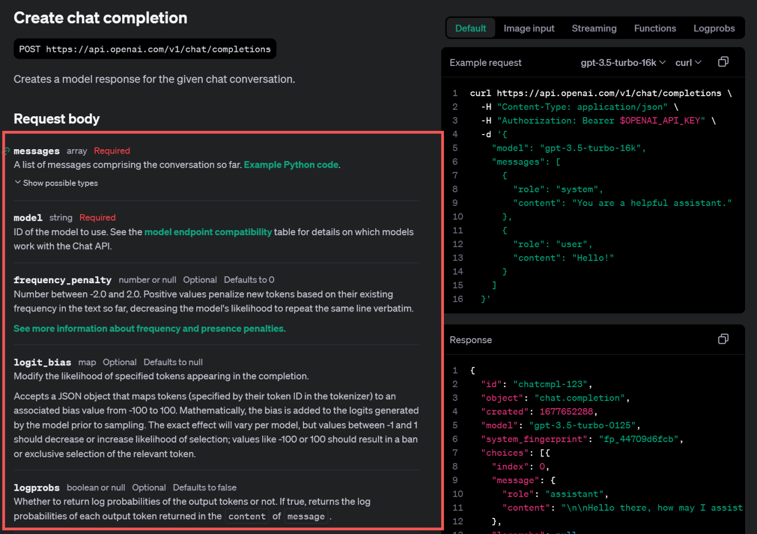This screenshot has height=534, width=757.
Task: Open the curl language dropdown
Action: (x=688, y=63)
